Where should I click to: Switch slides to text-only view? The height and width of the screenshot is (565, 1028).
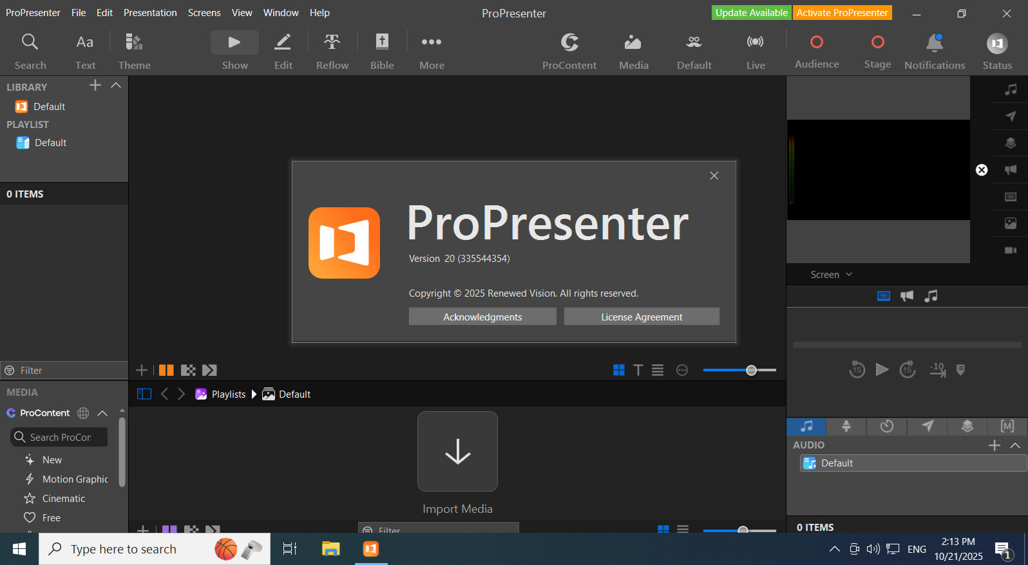(638, 370)
